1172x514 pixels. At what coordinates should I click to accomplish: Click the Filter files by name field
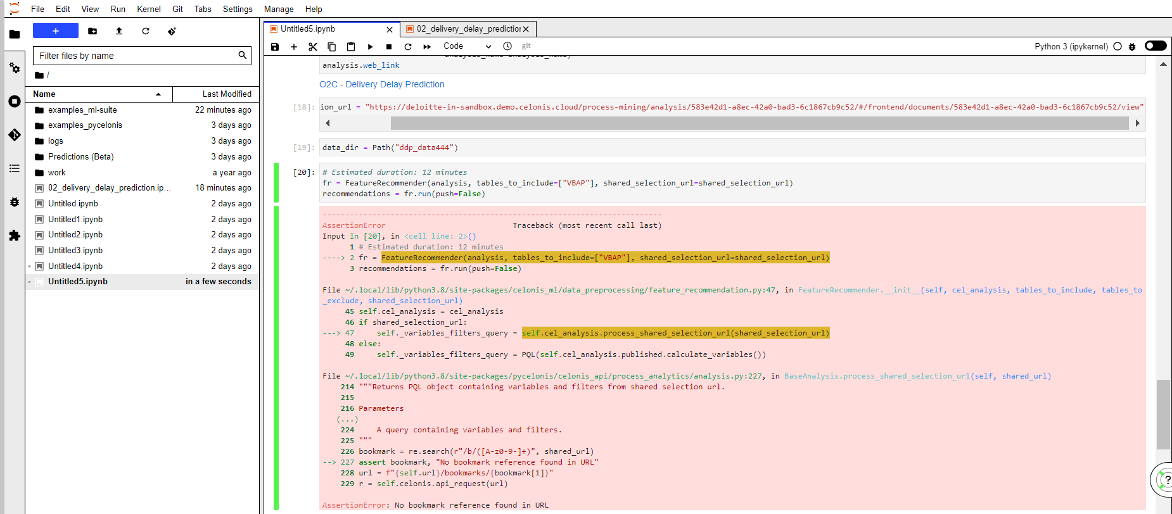[x=142, y=56]
